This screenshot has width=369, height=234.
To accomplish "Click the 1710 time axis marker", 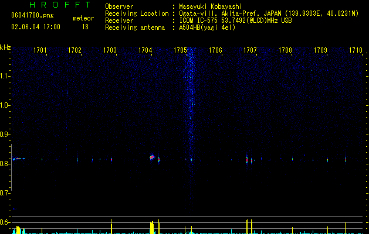I will 356,50.
